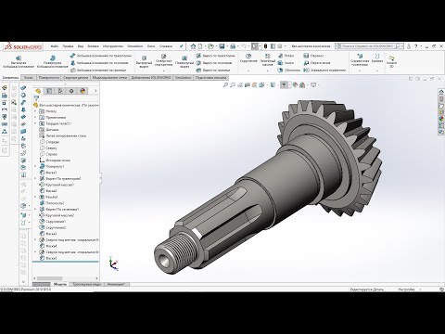The height and width of the screenshot is (334, 445).
Task: Click the Extruded Boss/Base tool icon
Action: point(19,58)
